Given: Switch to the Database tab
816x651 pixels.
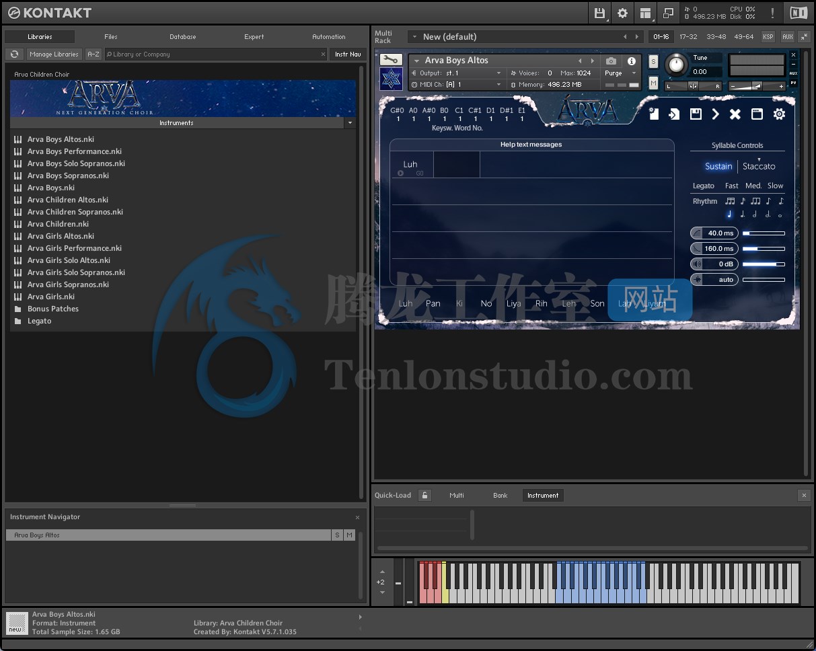Looking at the screenshot, I should pos(183,36).
